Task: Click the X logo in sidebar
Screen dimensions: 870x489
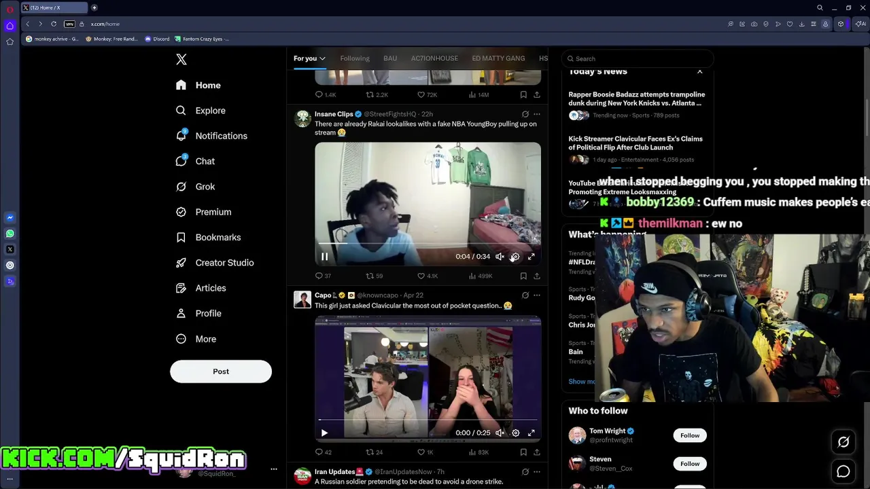Action: [x=181, y=60]
